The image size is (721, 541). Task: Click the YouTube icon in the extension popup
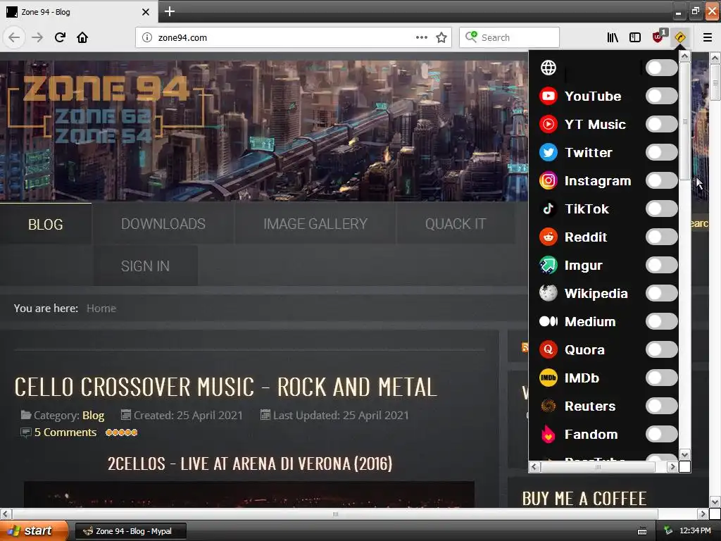pos(548,96)
